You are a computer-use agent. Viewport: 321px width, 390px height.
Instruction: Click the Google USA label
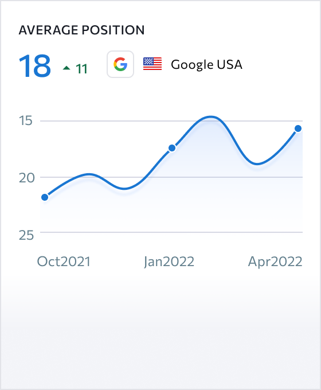click(x=206, y=65)
